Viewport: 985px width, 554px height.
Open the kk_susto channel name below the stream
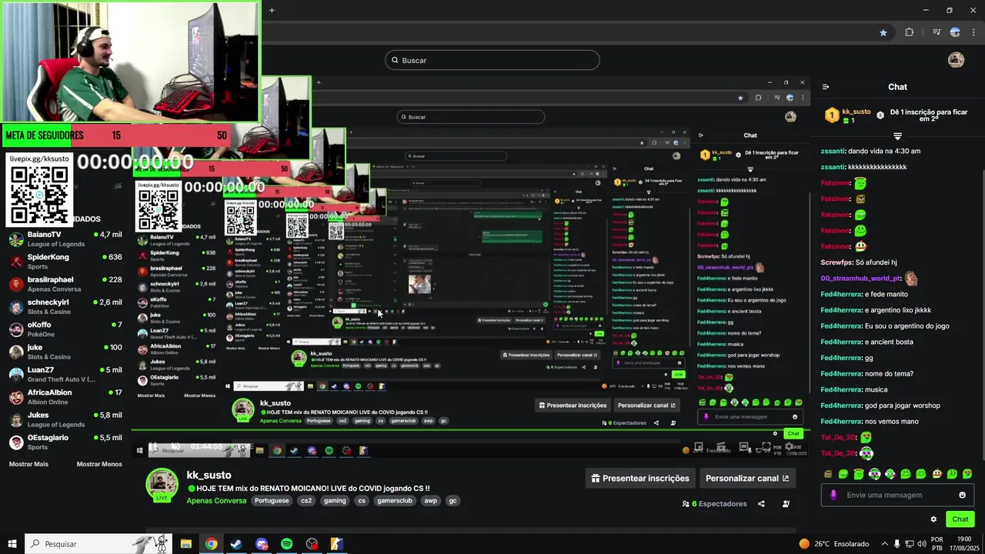[209, 475]
